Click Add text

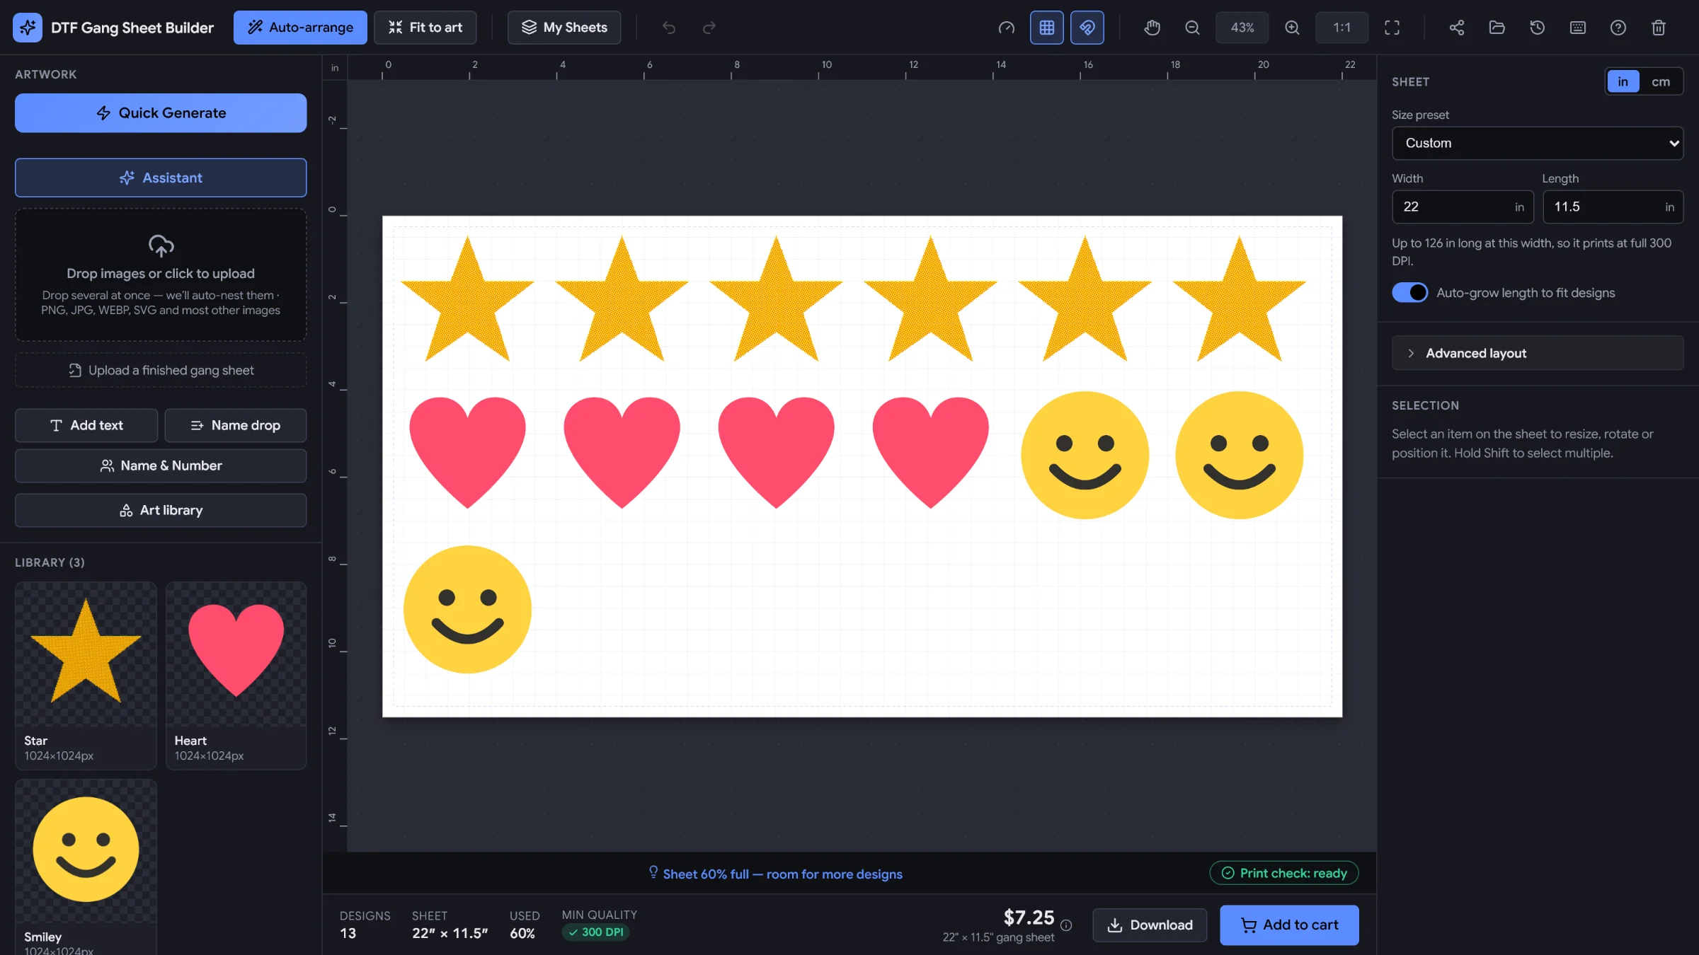point(86,425)
